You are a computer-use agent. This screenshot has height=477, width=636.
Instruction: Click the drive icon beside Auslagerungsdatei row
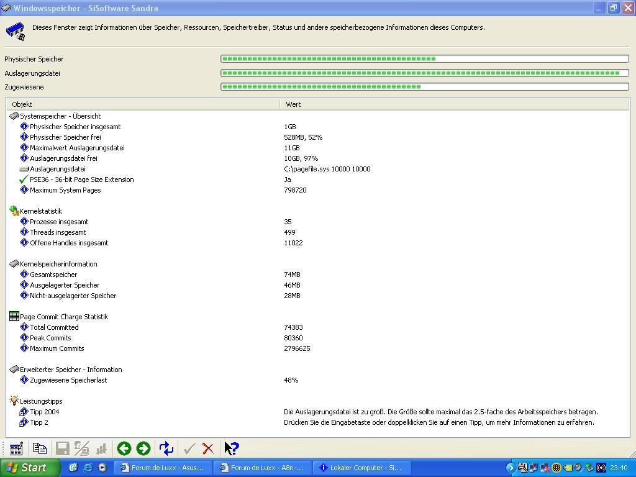click(x=24, y=169)
